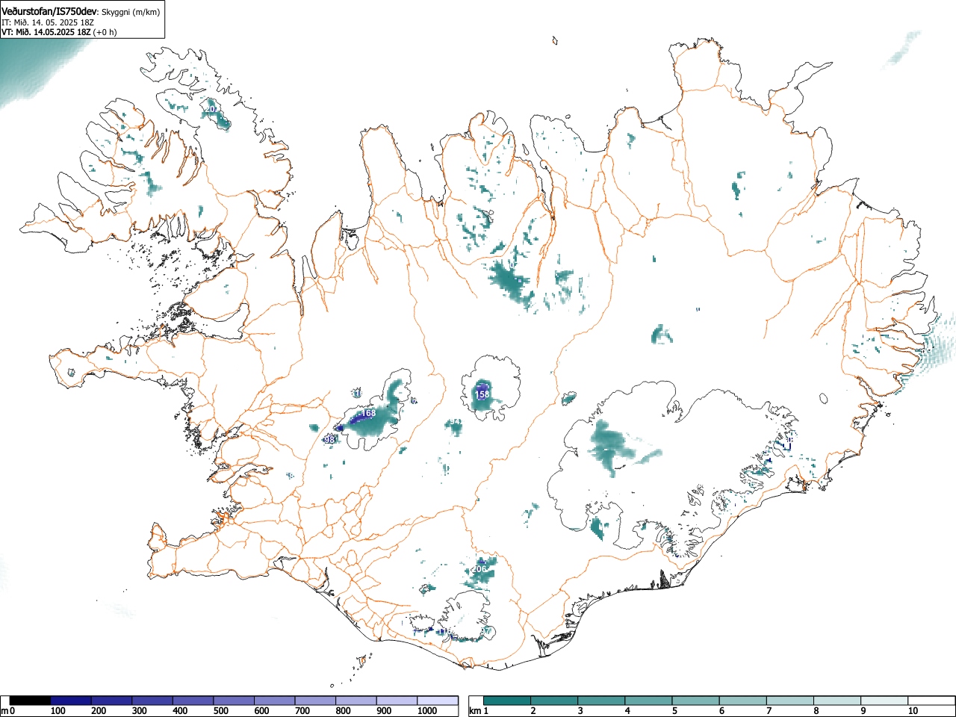Click the '800' tick on meter scale

click(343, 711)
